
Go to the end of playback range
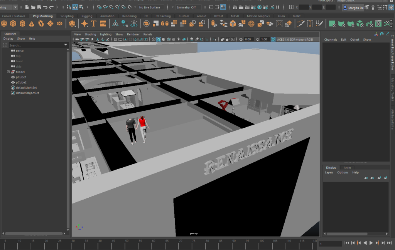[389, 243]
